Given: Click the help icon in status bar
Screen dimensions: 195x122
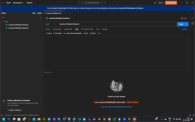Looking at the screenshot, I should [193, 115].
